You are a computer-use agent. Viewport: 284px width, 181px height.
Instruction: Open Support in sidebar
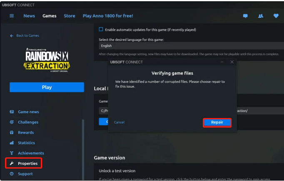(25, 174)
